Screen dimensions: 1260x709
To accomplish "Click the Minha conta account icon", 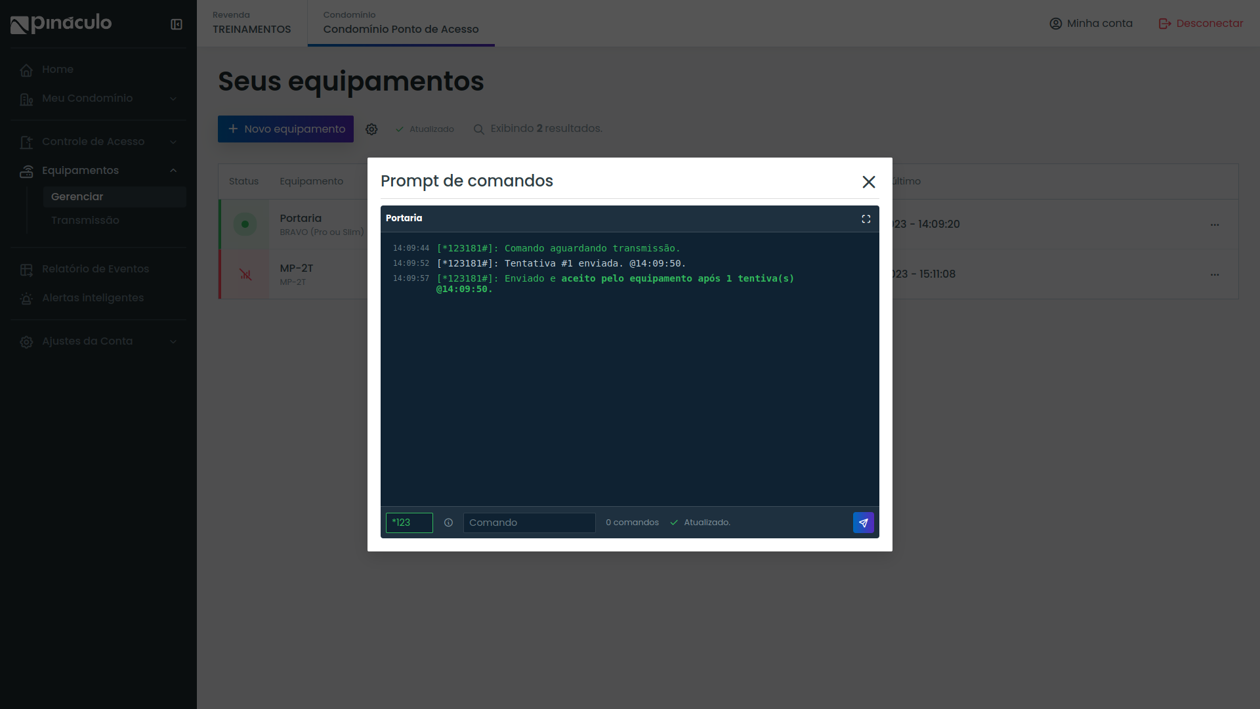I will tap(1055, 23).
